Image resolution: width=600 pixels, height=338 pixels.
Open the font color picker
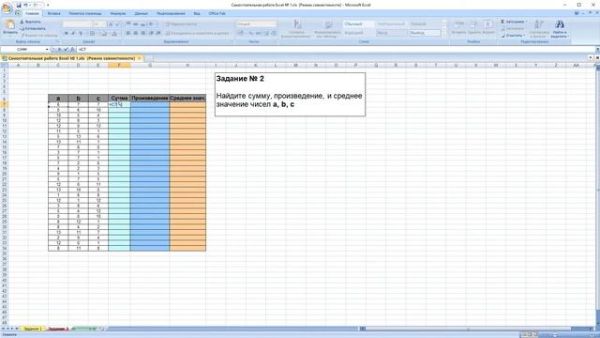point(114,34)
